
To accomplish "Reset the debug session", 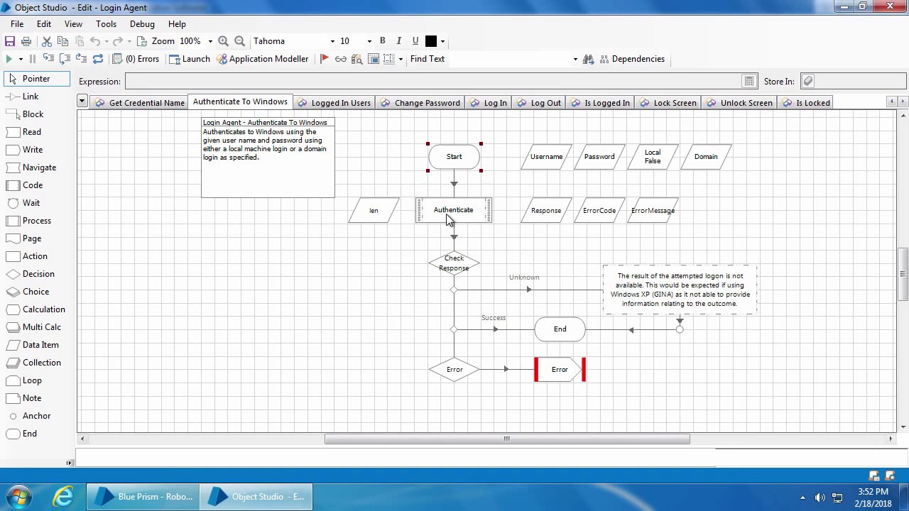I will click(x=98, y=59).
